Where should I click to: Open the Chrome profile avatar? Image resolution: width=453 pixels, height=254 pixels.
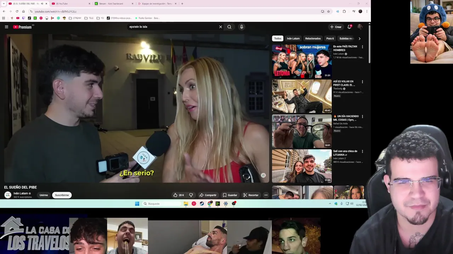(360, 11)
